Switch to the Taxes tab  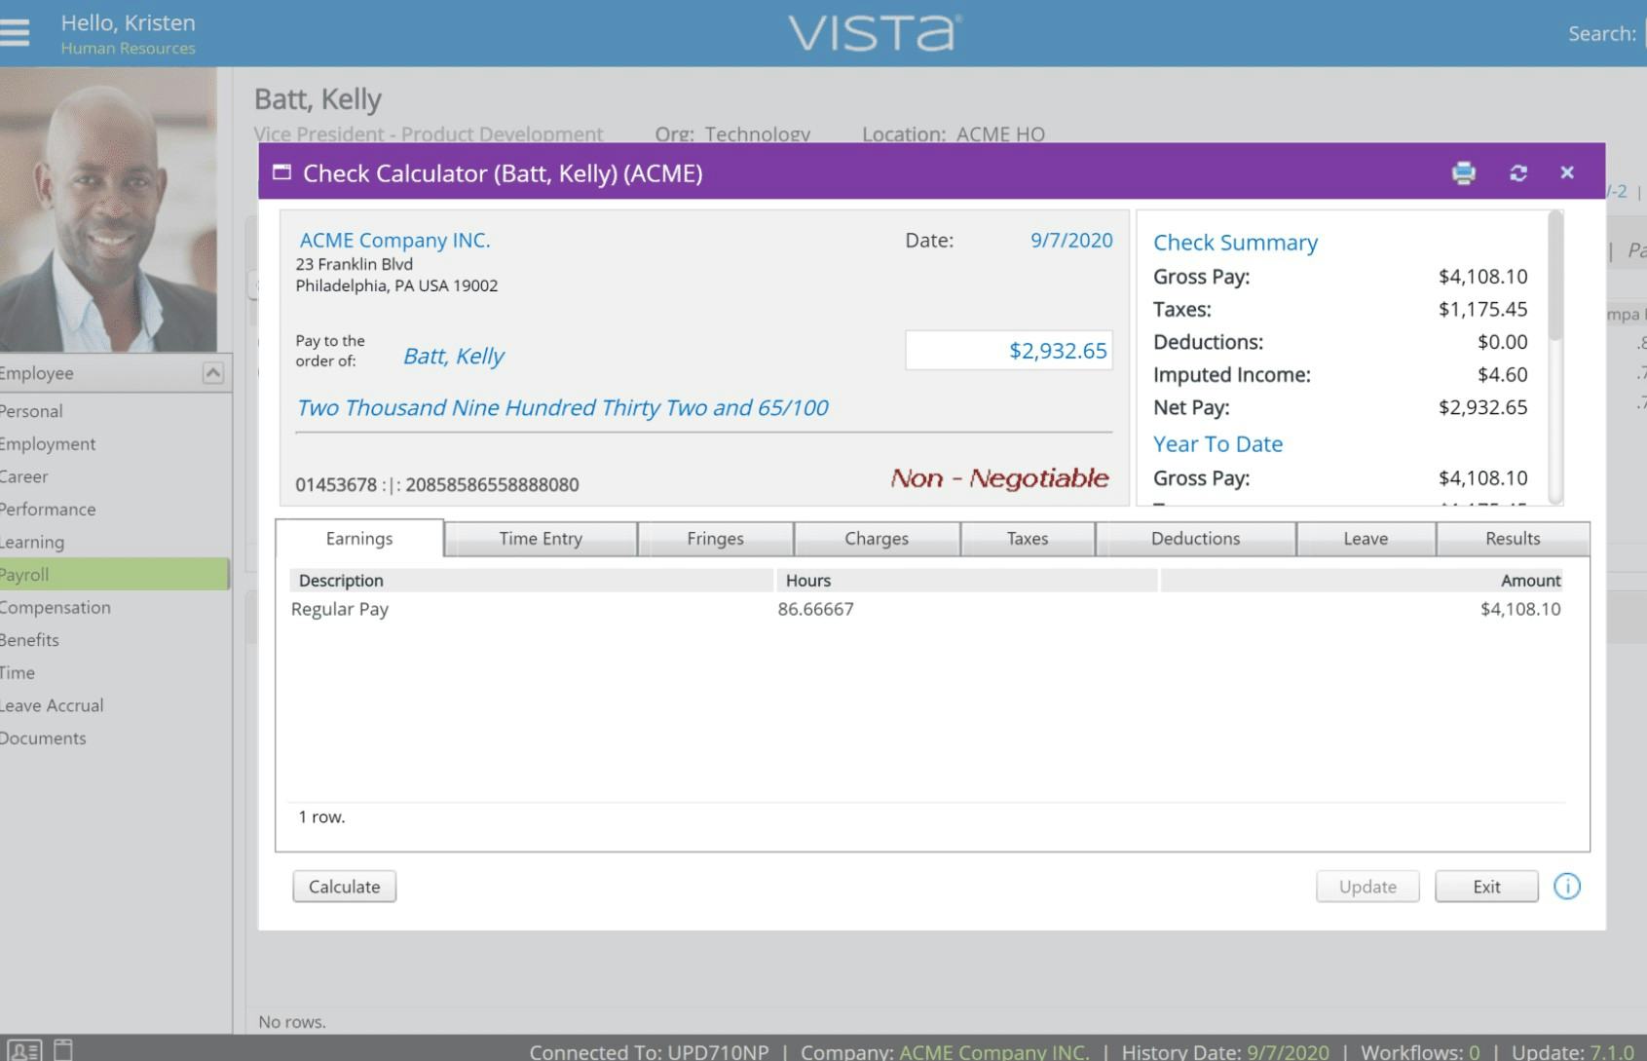pos(1028,538)
